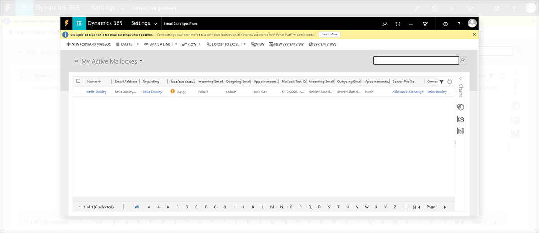Select the area chart icon in Charts pane
The width and height of the screenshot is (539, 233).
point(460,119)
